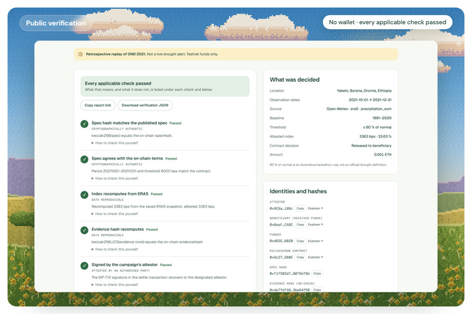
Task: Click 'Passed' label next to Signed by attestor
Action: point(166,265)
